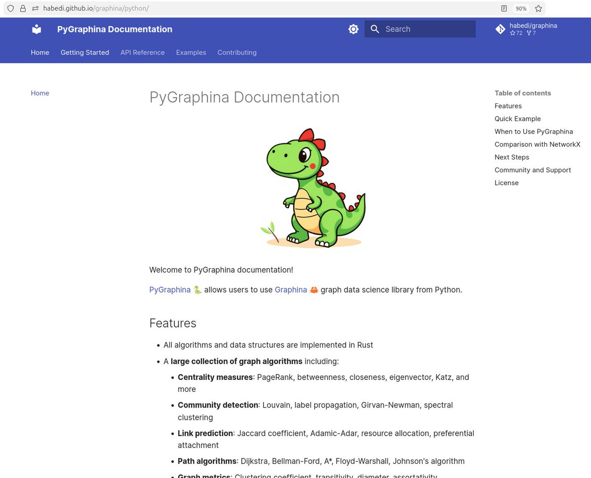Click the fork count icon
The image size is (591, 478).
(528, 33)
